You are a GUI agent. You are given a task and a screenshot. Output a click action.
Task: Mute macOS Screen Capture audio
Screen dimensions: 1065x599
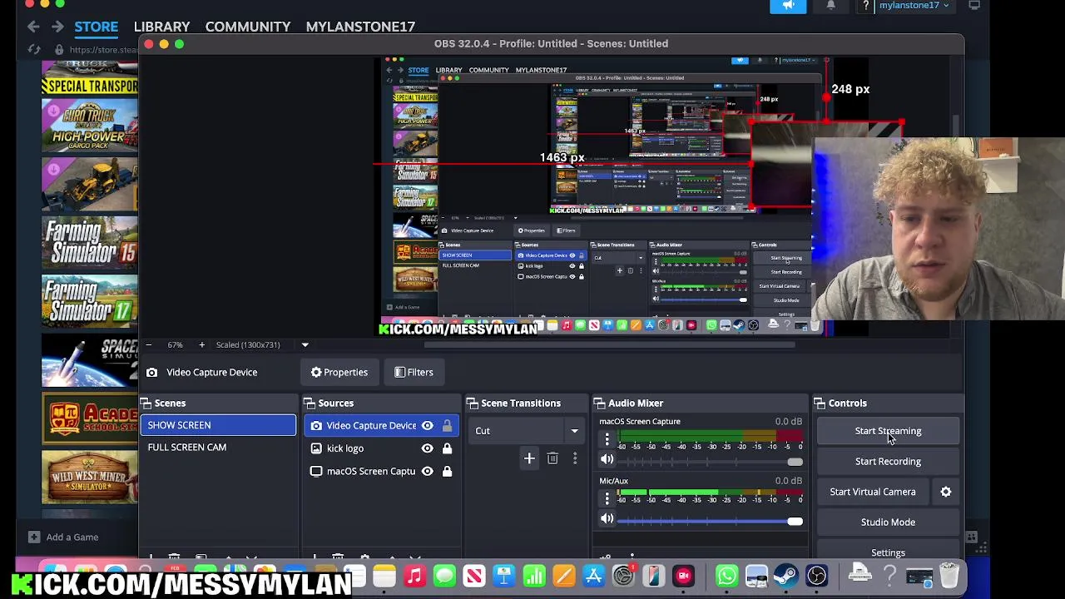coord(607,461)
